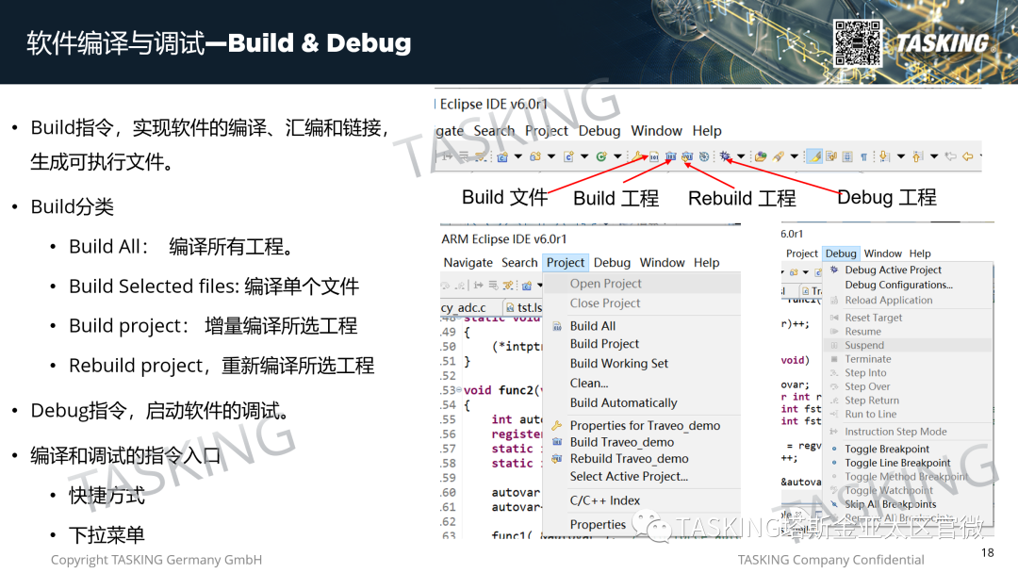Image resolution: width=1018 pixels, height=573 pixels.
Task: Click the new C project toolbar icon
Action: (502, 156)
